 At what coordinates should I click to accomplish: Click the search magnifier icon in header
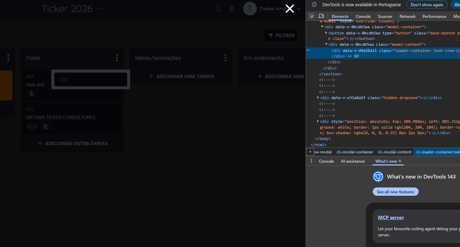(218, 9)
